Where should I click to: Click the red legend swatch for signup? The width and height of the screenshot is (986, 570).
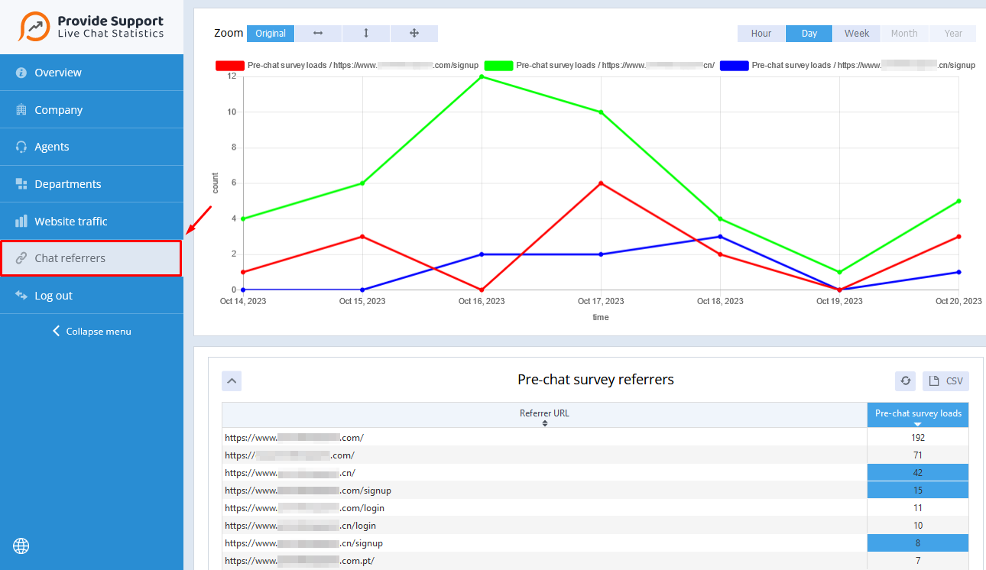[226, 65]
